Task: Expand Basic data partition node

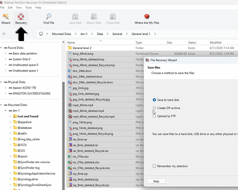Action: pyautogui.click(x=6, y=53)
